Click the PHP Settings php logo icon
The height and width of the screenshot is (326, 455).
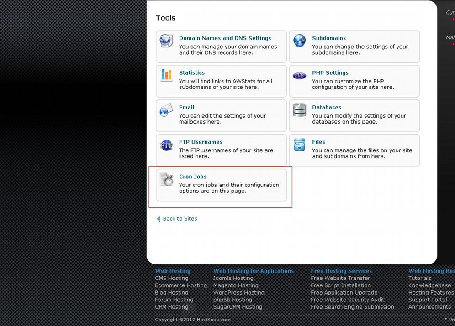coord(300,76)
